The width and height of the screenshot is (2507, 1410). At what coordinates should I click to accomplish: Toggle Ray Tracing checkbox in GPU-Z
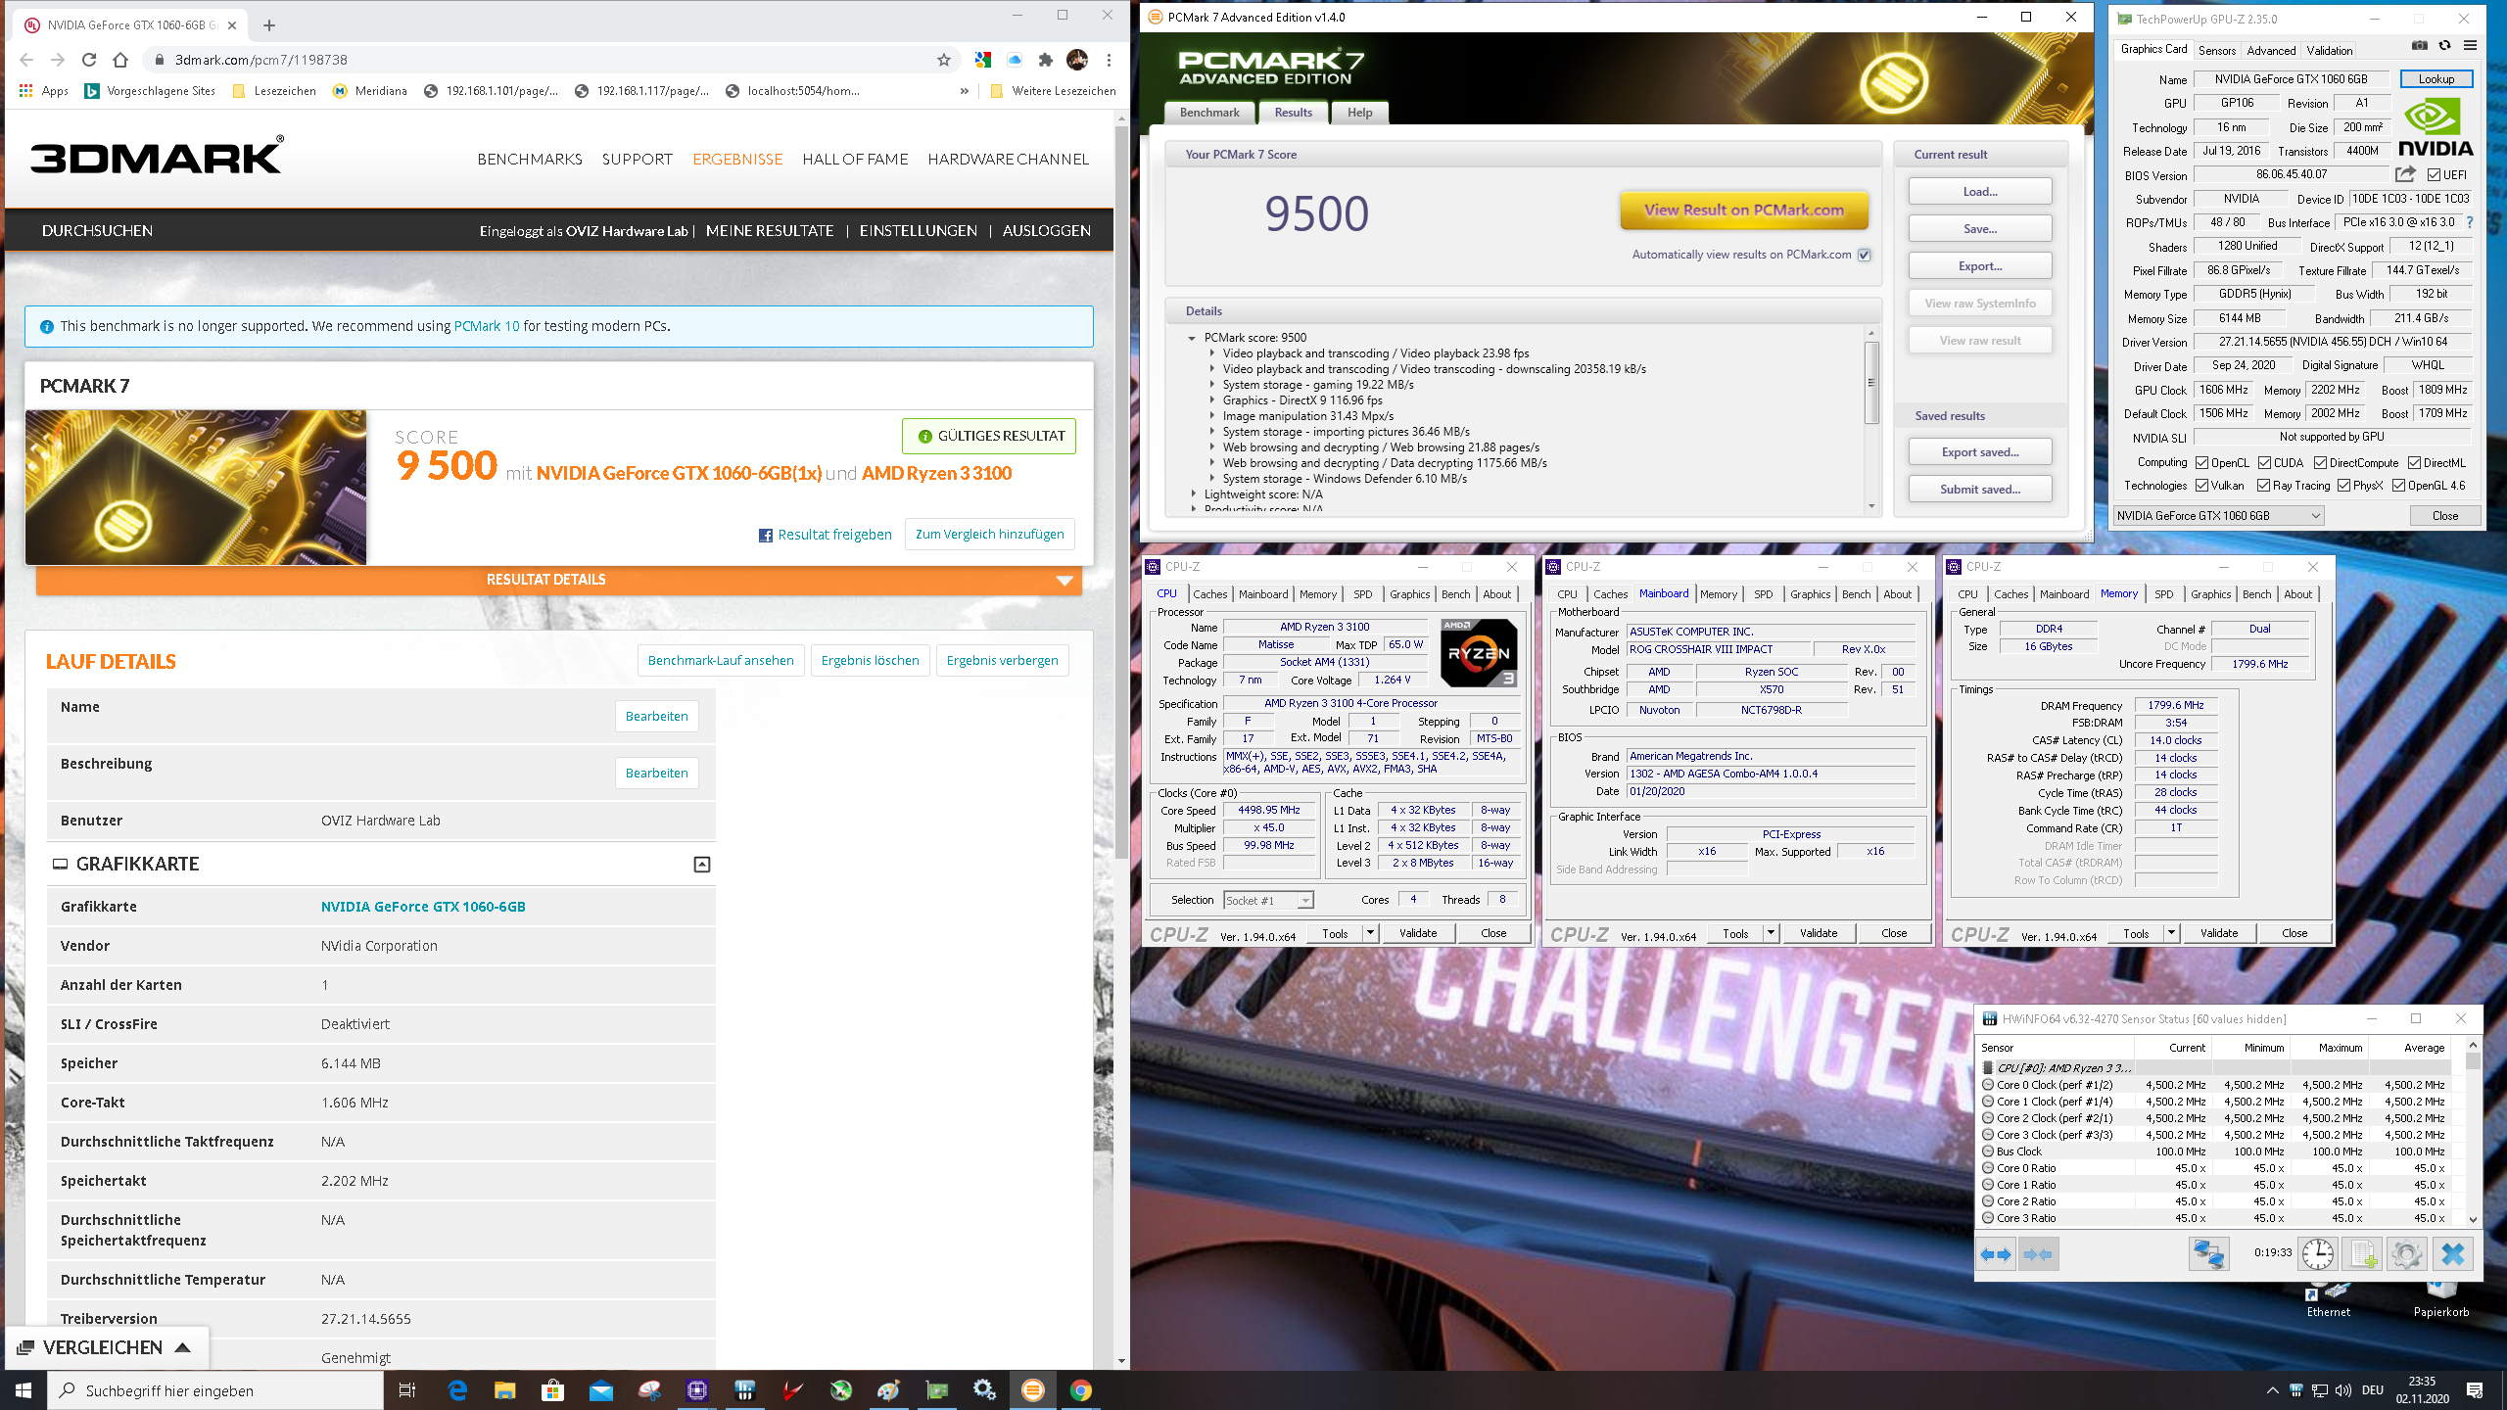click(2263, 486)
